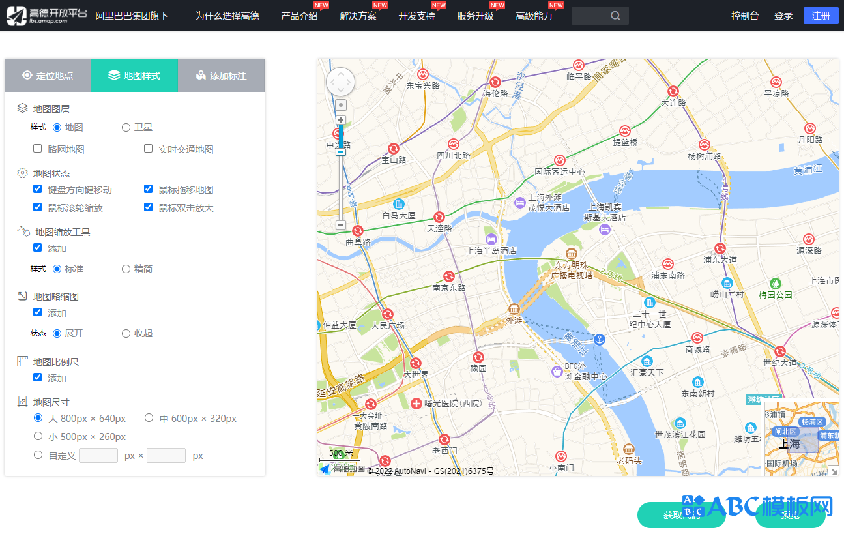Image resolution: width=844 pixels, height=534 pixels.
Task: Click the 海伦路 metro station icon
Action: tap(495, 82)
